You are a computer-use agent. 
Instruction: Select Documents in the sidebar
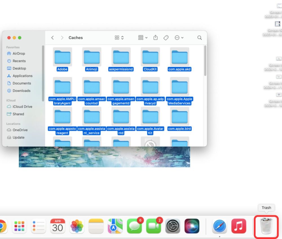pos(22,83)
